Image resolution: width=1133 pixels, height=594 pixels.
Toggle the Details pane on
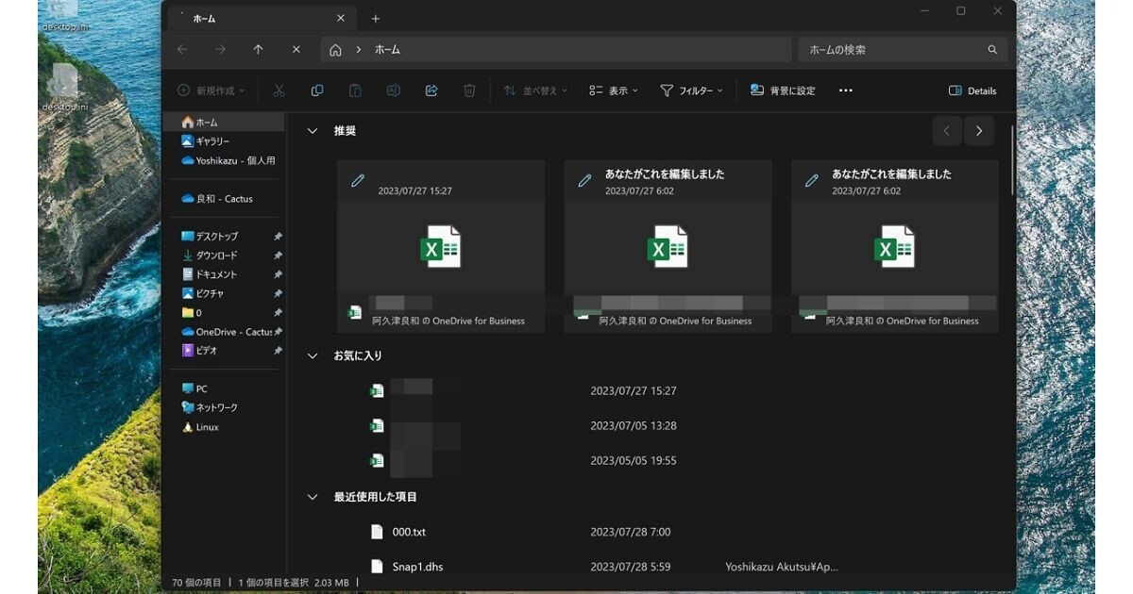[x=972, y=90]
